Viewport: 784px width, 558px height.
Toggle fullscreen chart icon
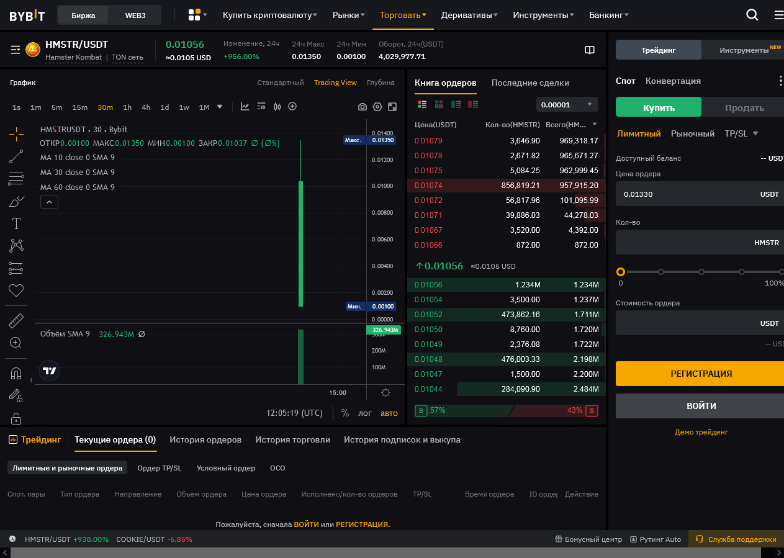pyautogui.click(x=392, y=107)
